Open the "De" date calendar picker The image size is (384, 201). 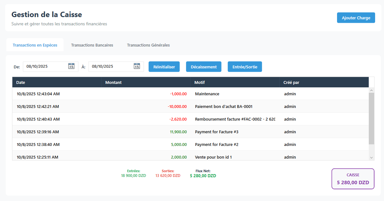pyautogui.click(x=71, y=66)
